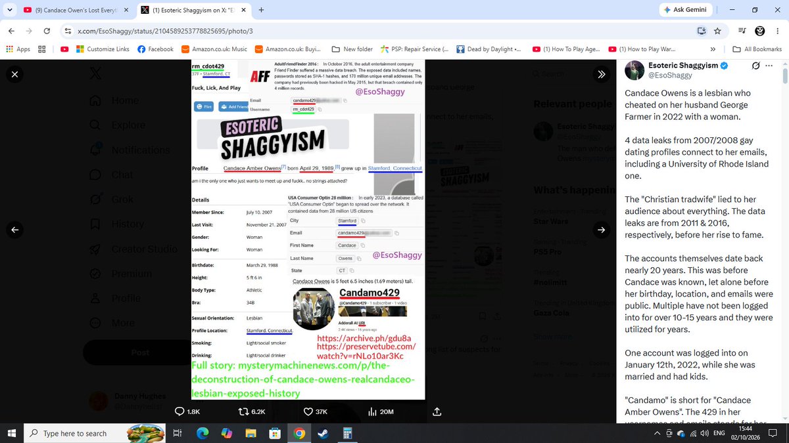Go back with browser back arrow
This screenshot has height=443, width=789.
(x=12, y=31)
